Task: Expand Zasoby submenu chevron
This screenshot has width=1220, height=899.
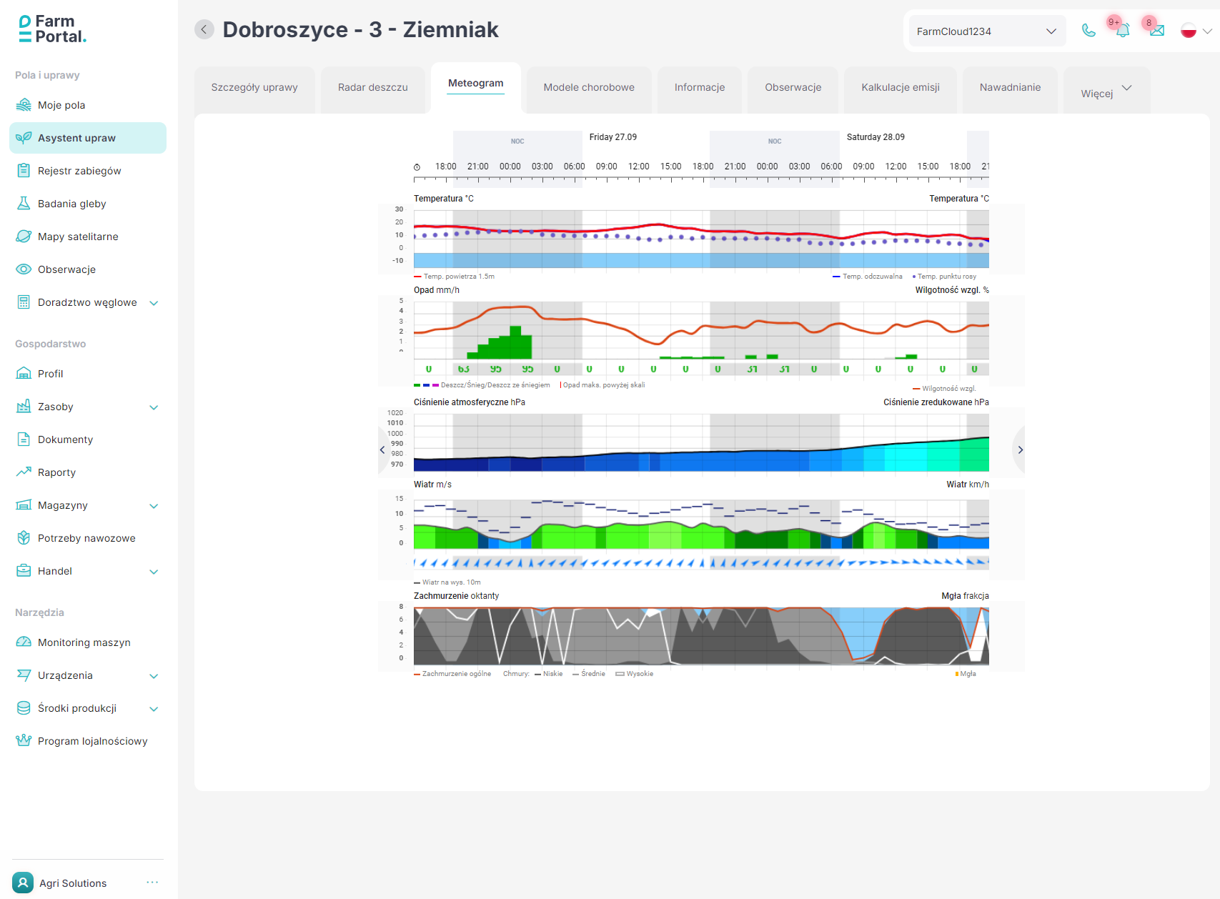Action: (154, 407)
